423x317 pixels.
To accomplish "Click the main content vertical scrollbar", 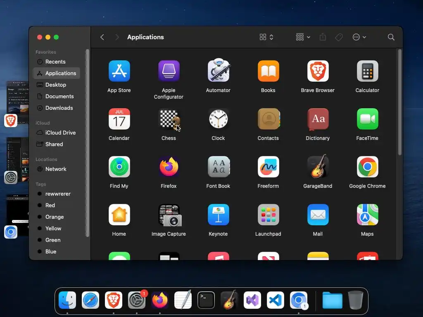I will pos(400,102).
